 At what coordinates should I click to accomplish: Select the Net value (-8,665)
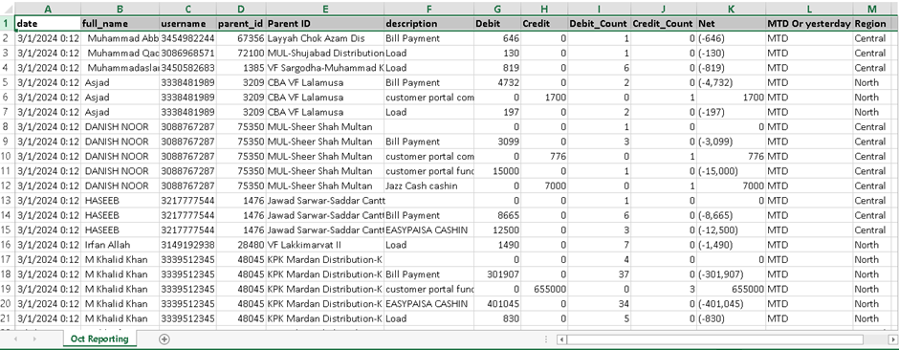coord(731,215)
